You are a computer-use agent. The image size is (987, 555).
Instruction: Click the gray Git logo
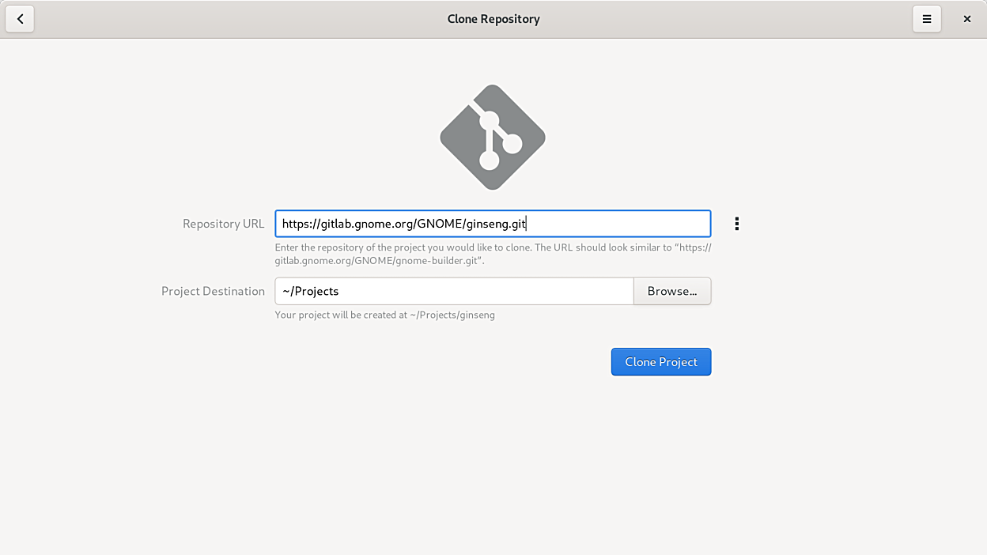point(492,137)
